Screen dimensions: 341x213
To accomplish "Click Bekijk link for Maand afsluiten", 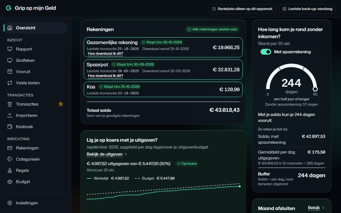I will pos(314,208).
